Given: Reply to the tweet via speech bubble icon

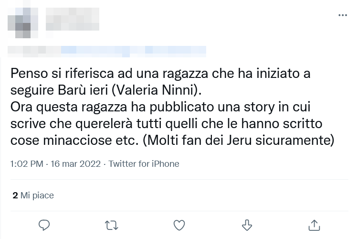Looking at the screenshot, I should pos(44,224).
